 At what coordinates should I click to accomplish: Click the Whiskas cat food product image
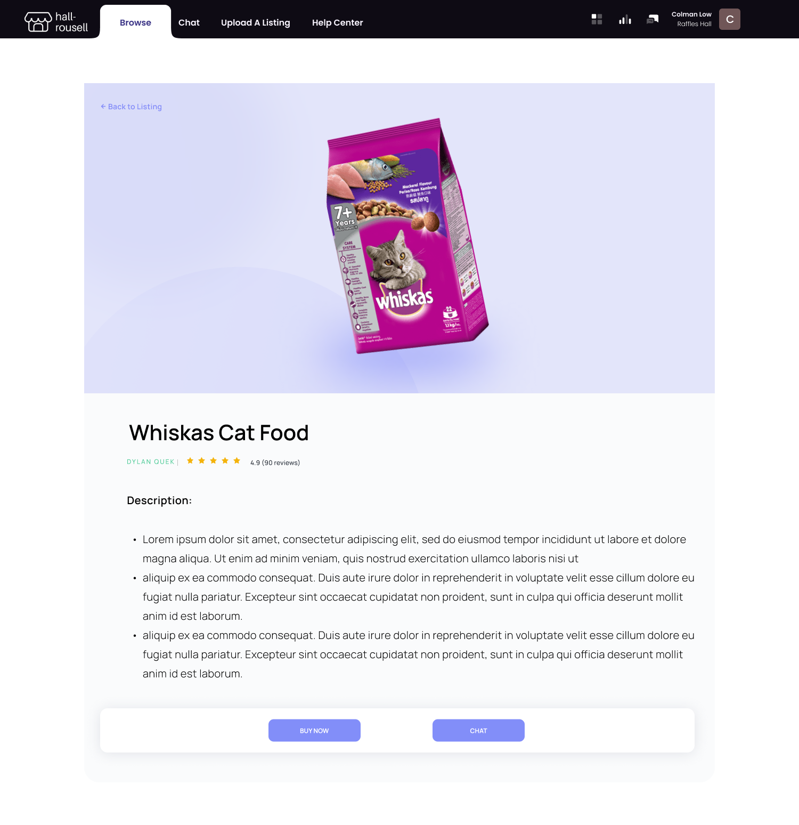[x=407, y=236]
